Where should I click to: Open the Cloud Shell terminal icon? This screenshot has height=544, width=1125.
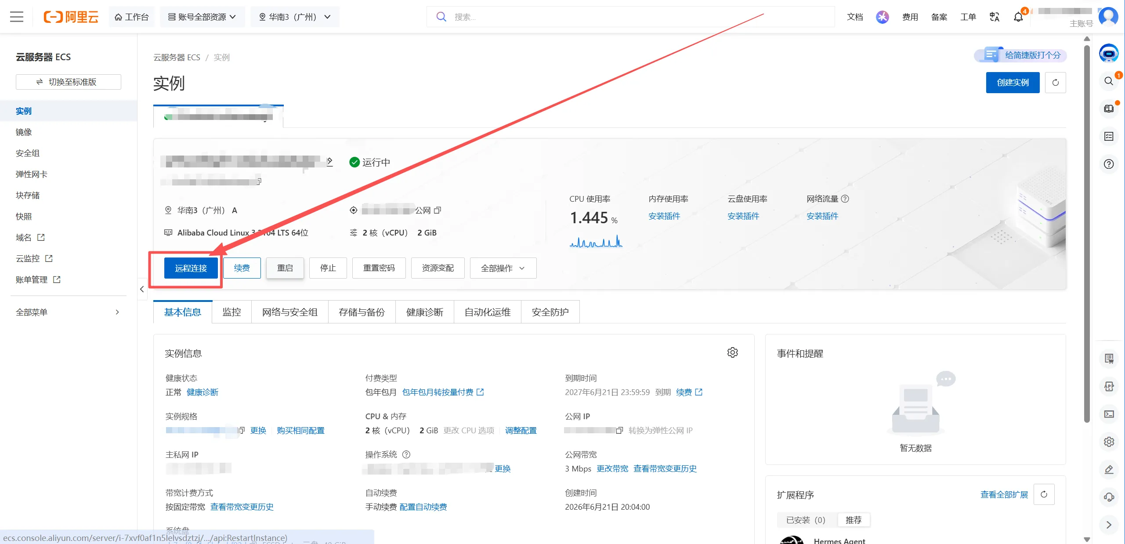[x=1109, y=414]
